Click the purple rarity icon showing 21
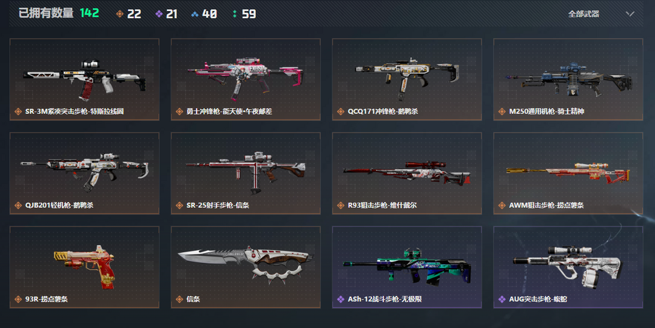Screen dimensions: 655x328 pyautogui.click(x=159, y=14)
